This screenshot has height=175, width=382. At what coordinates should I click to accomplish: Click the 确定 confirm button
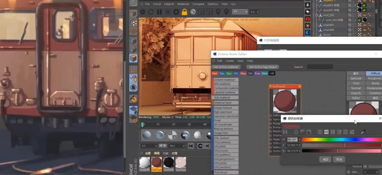[325, 159]
